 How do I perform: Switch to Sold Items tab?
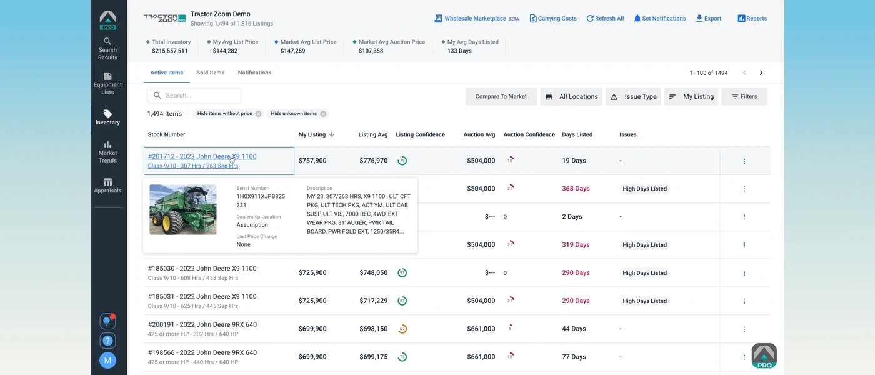[211, 72]
